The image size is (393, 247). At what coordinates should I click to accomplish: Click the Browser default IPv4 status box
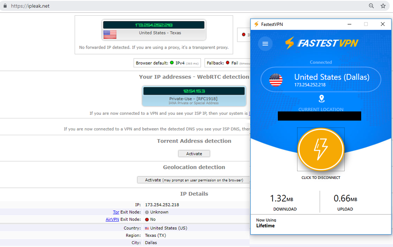[x=167, y=63]
